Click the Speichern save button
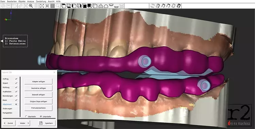The image size is (255, 129). [x=47, y=123]
